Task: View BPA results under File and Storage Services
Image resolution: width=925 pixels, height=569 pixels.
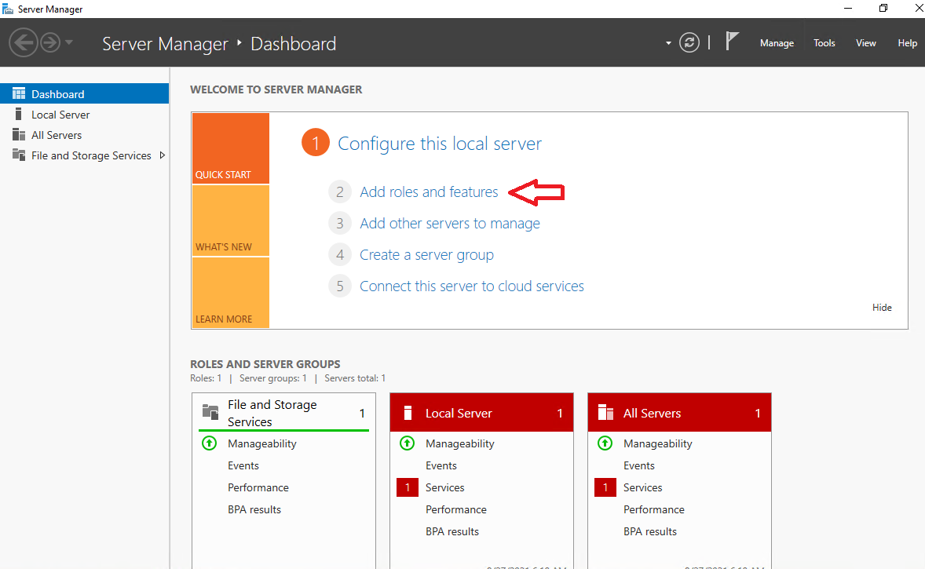Action: point(254,509)
